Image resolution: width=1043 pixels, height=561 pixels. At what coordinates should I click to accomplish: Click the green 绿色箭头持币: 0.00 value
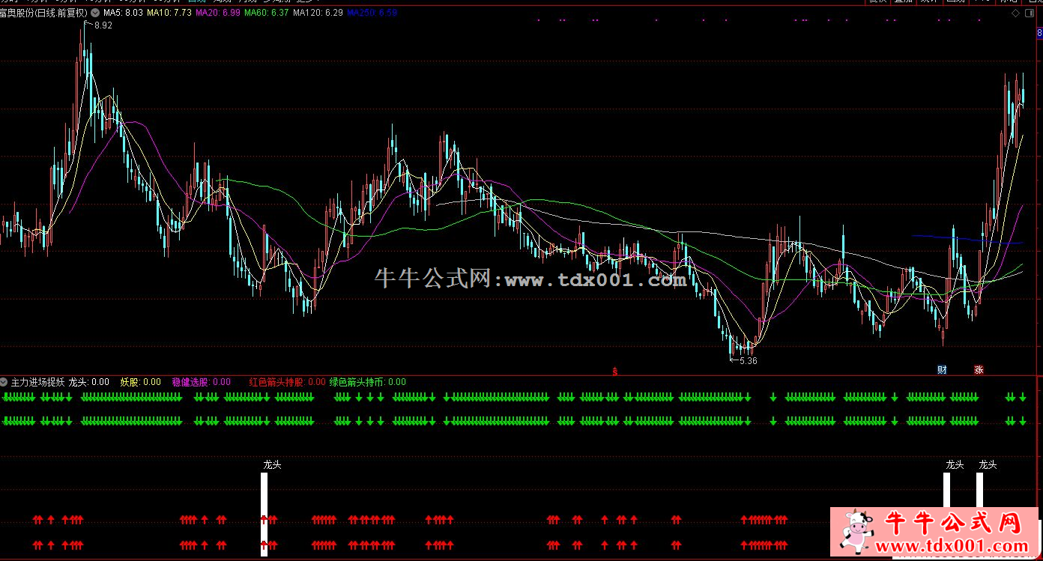pos(367,382)
